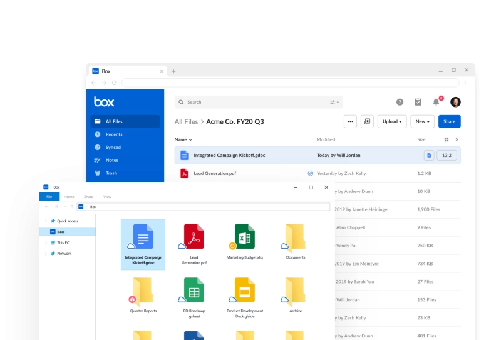This screenshot has width=501, height=340.
Task: Click the more options ellipsis button
Action: pyautogui.click(x=350, y=121)
